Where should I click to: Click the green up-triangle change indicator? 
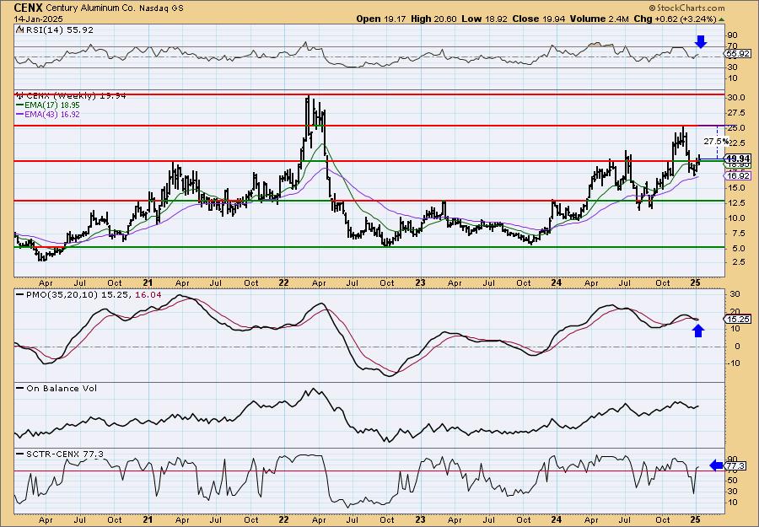pos(721,19)
